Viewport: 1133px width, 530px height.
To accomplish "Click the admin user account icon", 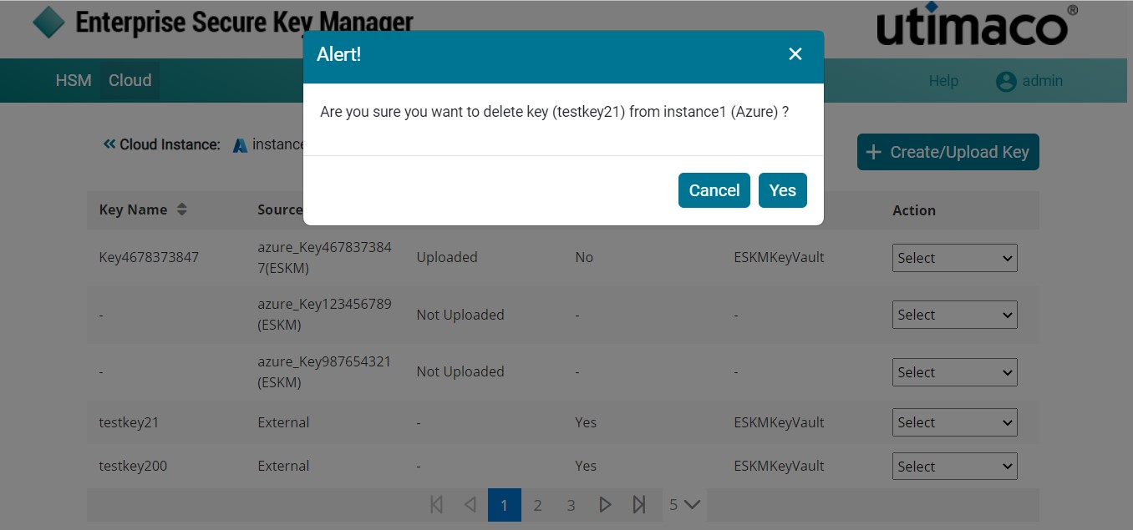I will click(1006, 81).
